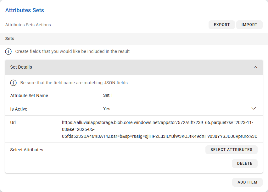This screenshot has width=268, height=192.
Task: Click the 'Attributes Sets Actions' label
Action: coord(28,25)
